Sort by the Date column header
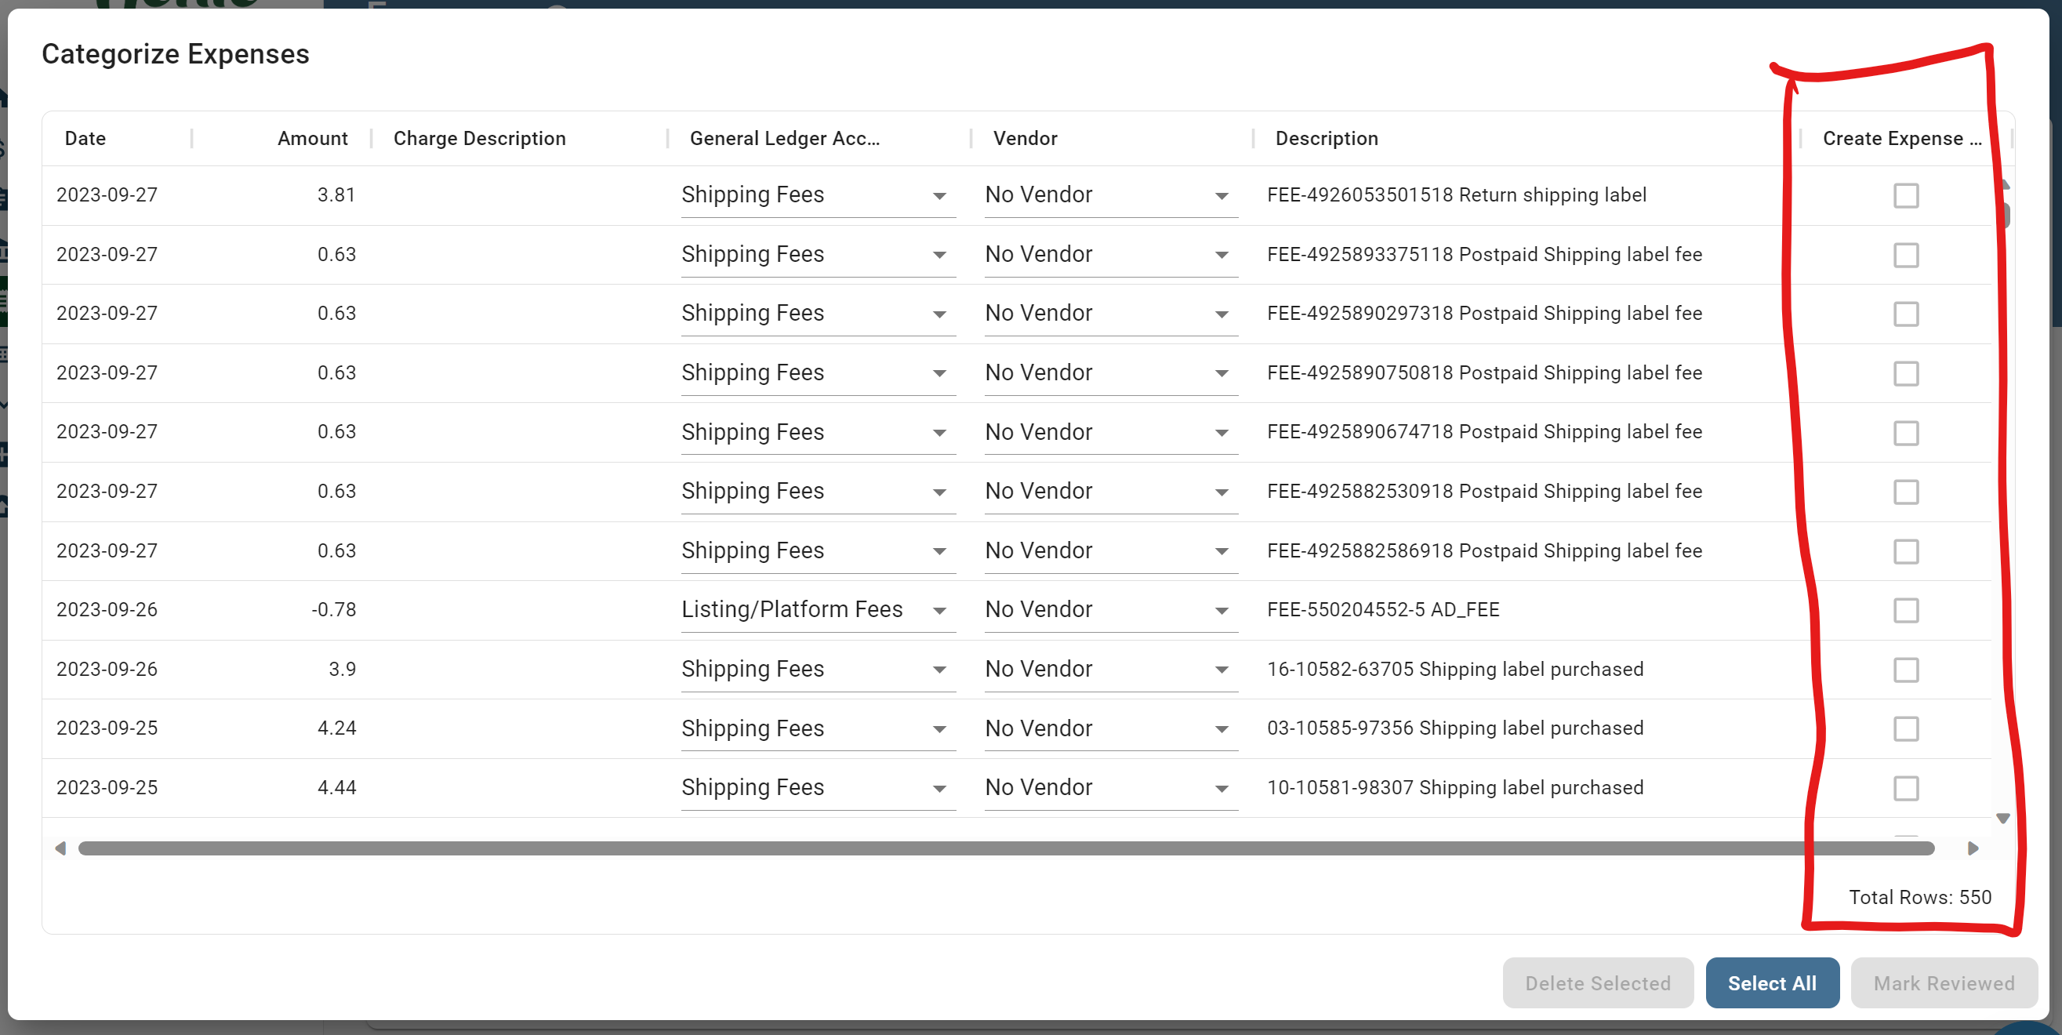 (x=85, y=138)
